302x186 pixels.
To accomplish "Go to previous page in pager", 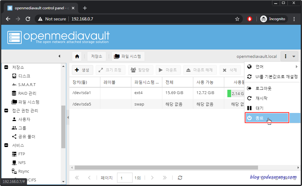I will (x=89, y=178).
